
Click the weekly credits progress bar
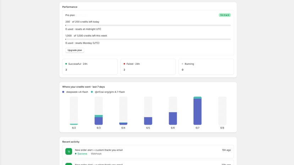click(148, 39)
